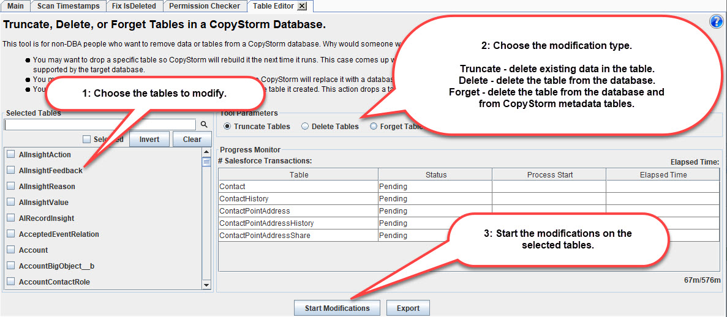This screenshot has width=727, height=317.
Task: Check the AccountBigObject__b table
Action: pos(10,266)
